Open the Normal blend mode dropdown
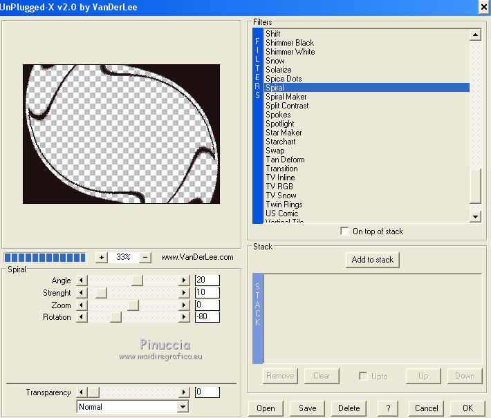The width and height of the screenshot is (491, 418). click(x=183, y=407)
